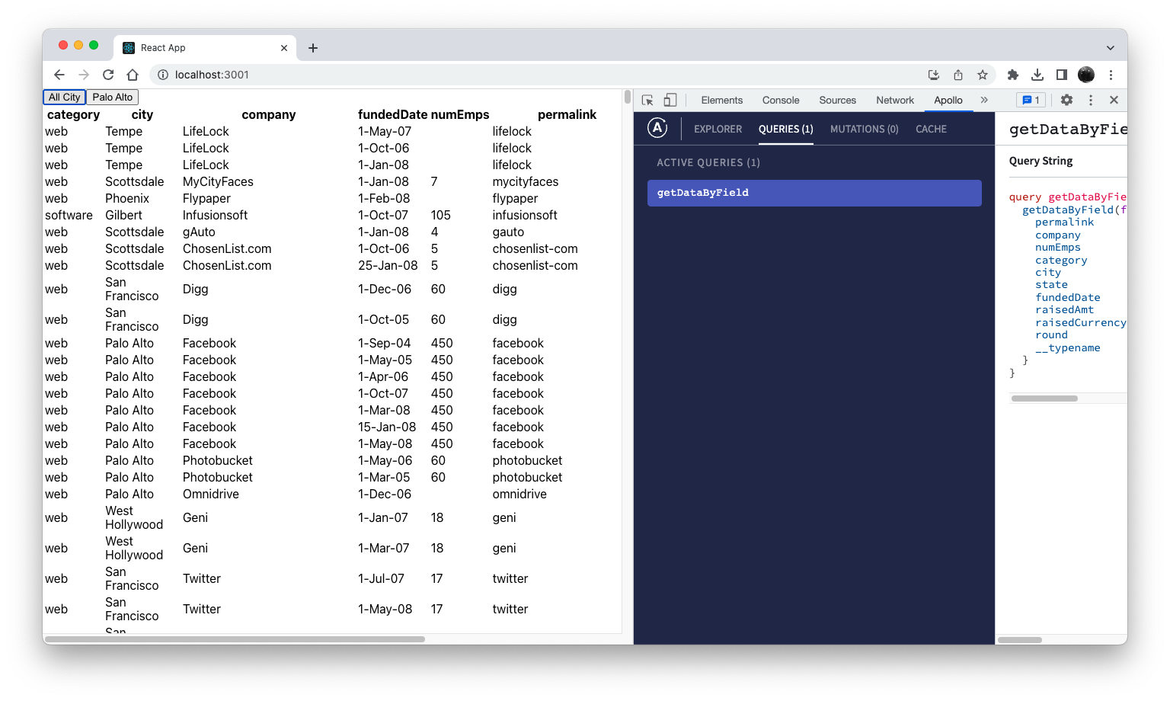Select the getDataByField active query
The height and width of the screenshot is (701, 1170).
click(x=814, y=193)
